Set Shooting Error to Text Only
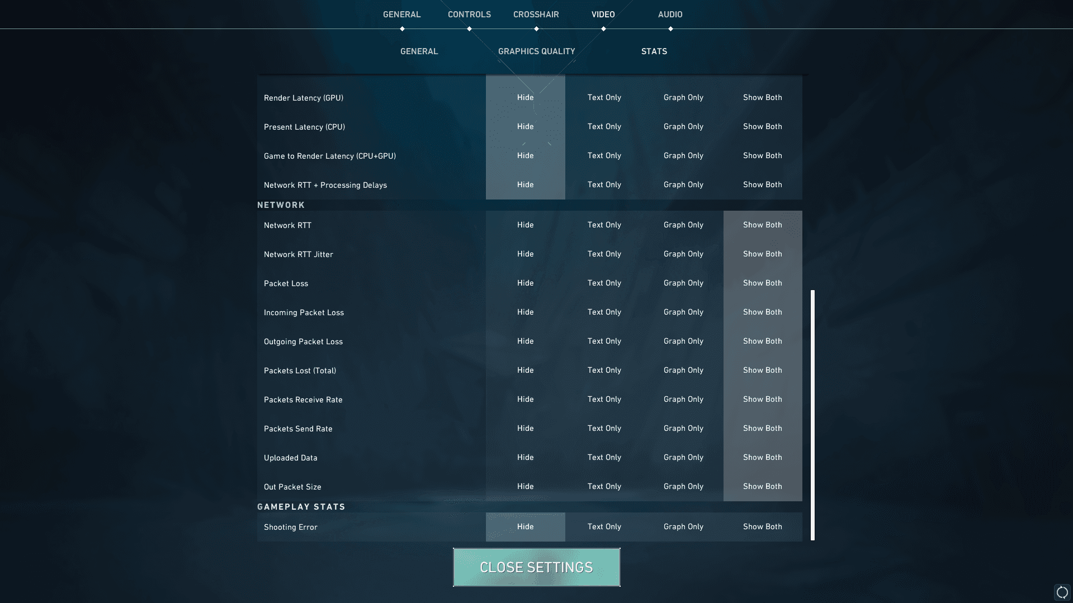Viewport: 1073px width, 603px height. [x=604, y=527]
